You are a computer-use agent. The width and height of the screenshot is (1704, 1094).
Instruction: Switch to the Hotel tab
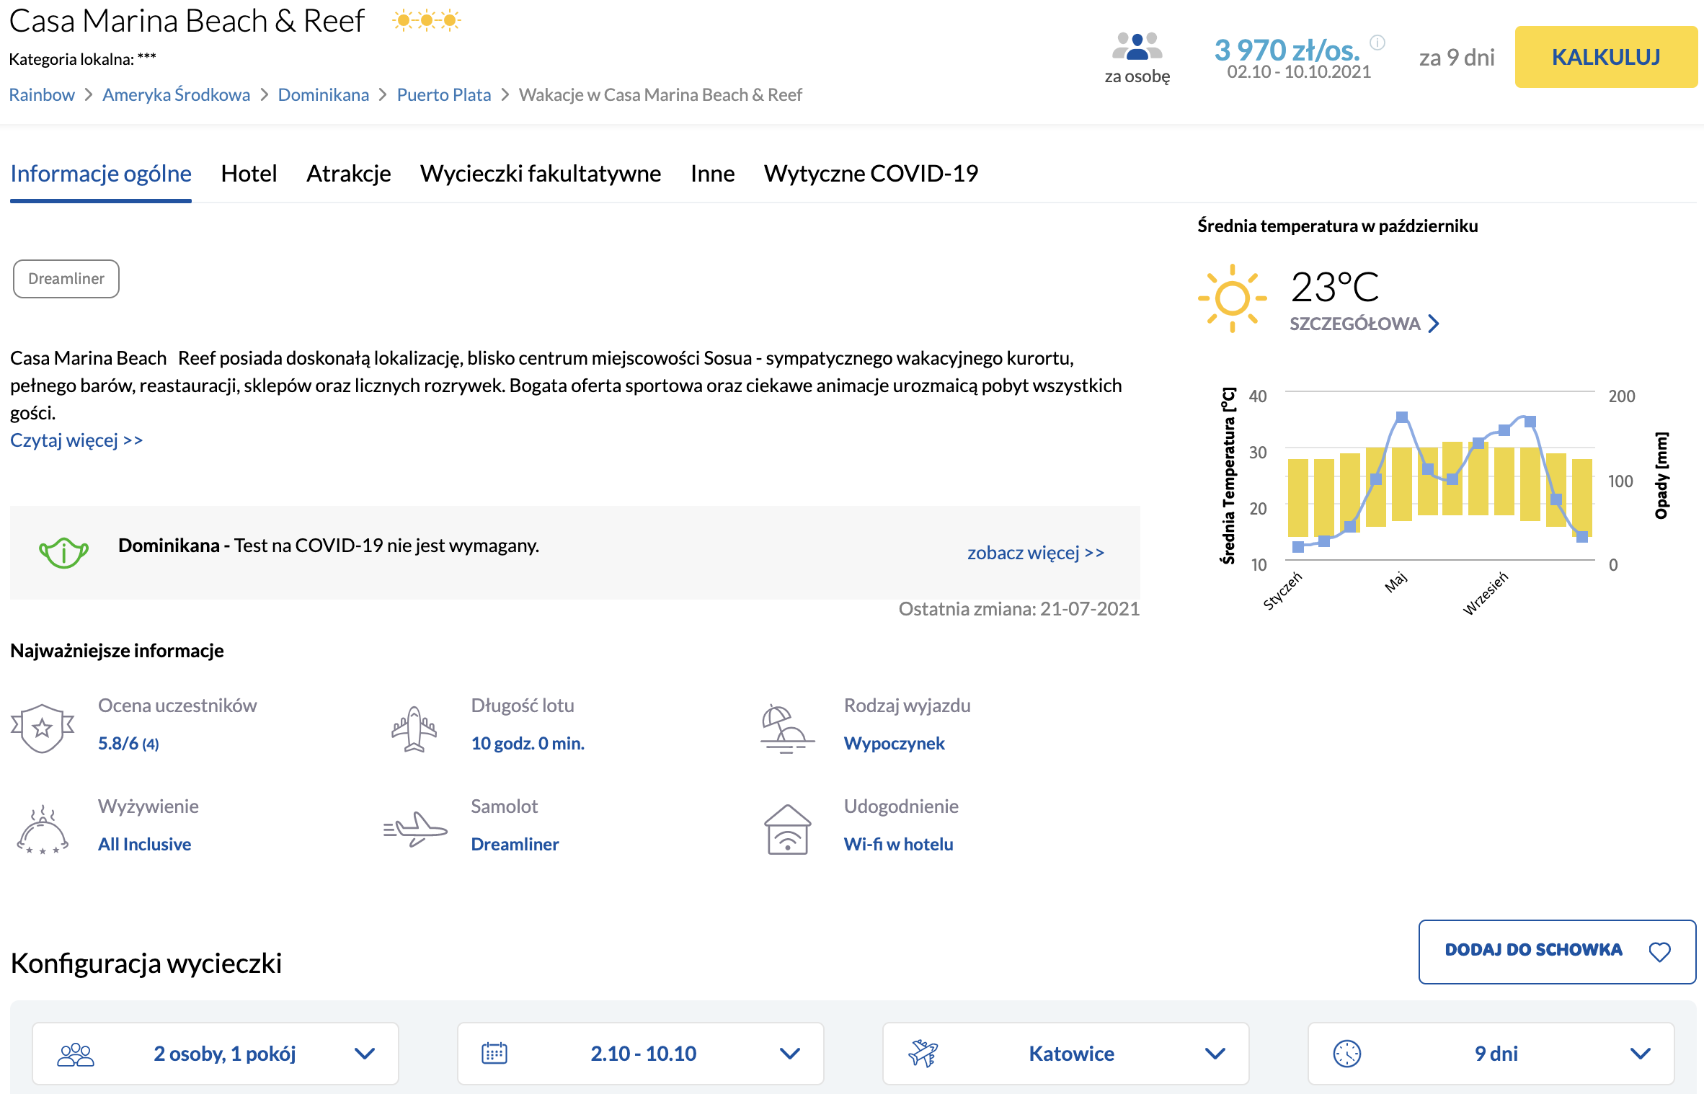point(249,174)
